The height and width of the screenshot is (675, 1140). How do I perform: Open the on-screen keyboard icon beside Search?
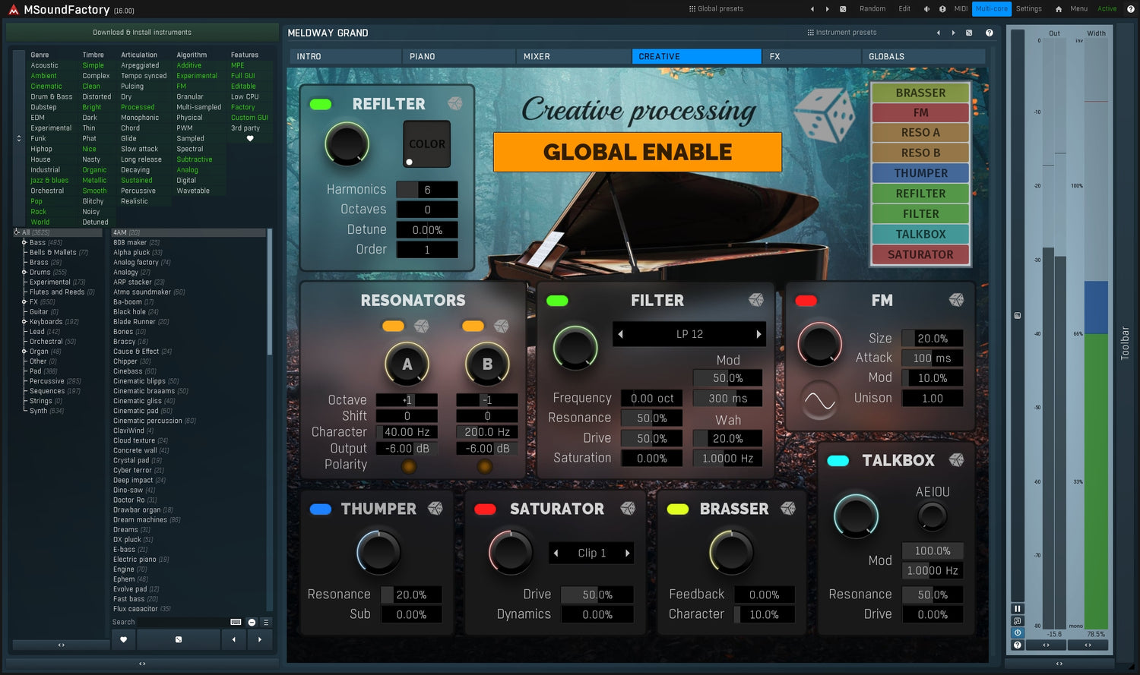click(x=236, y=622)
